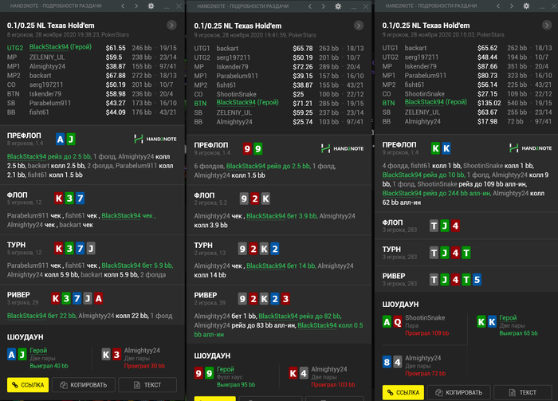558x401 pixels.
Task: Click 'Выиграл 65 bb' result in right window
Action: tap(518, 333)
